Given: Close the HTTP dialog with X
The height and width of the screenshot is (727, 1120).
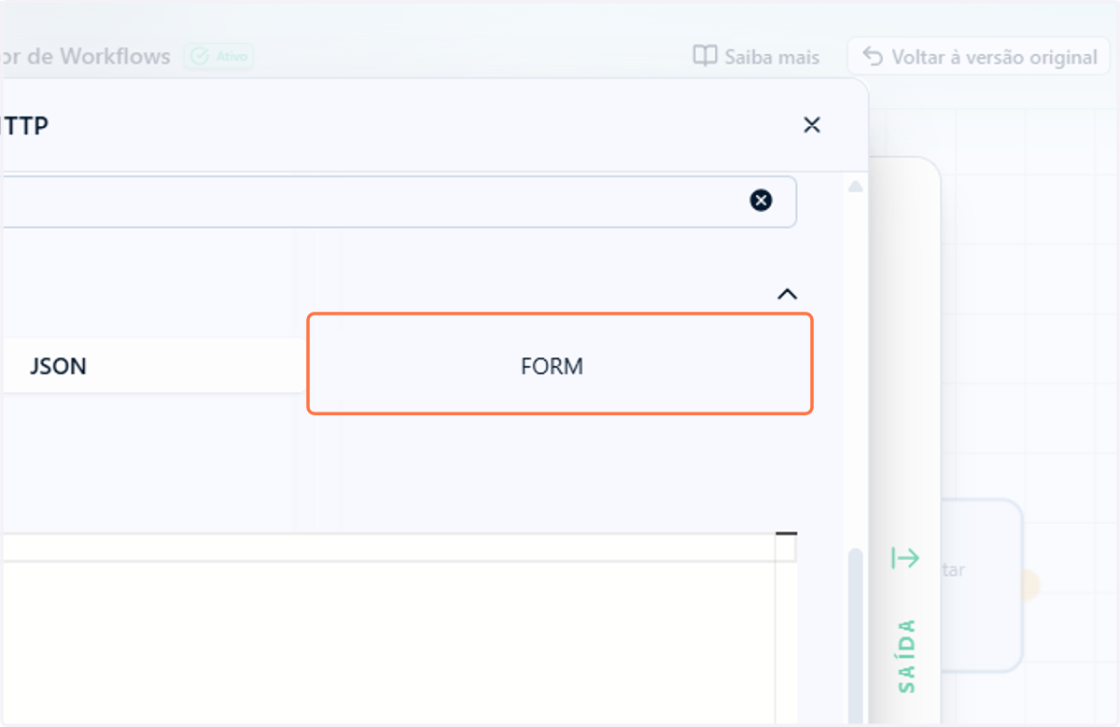Looking at the screenshot, I should tap(812, 125).
